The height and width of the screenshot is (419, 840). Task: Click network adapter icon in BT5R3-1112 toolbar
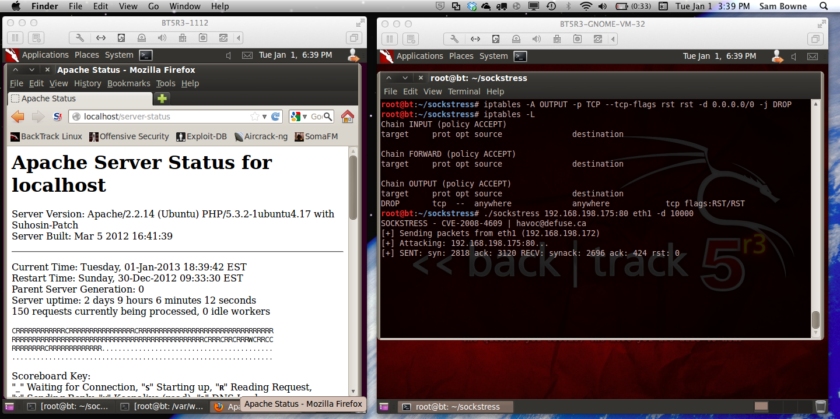101,38
